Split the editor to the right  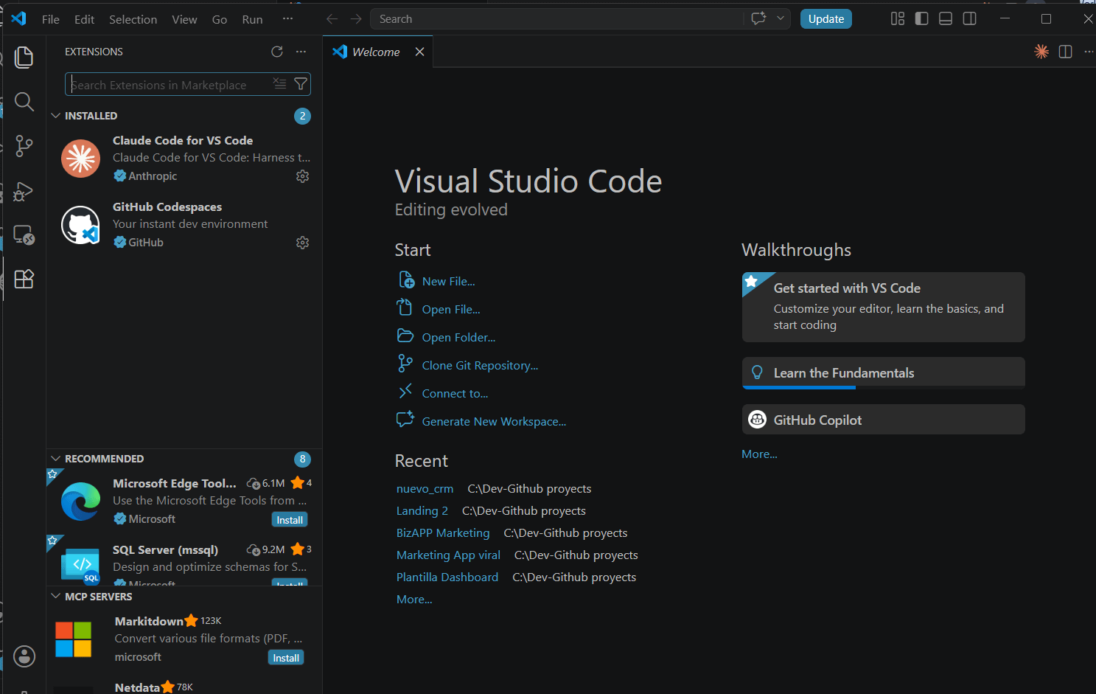(x=1065, y=52)
